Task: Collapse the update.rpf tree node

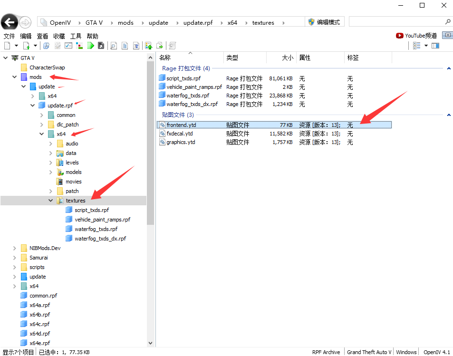Action: pos(33,106)
